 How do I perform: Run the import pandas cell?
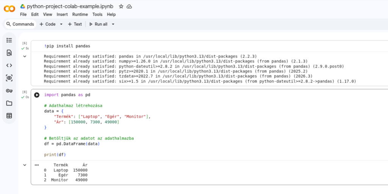[37, 95]
